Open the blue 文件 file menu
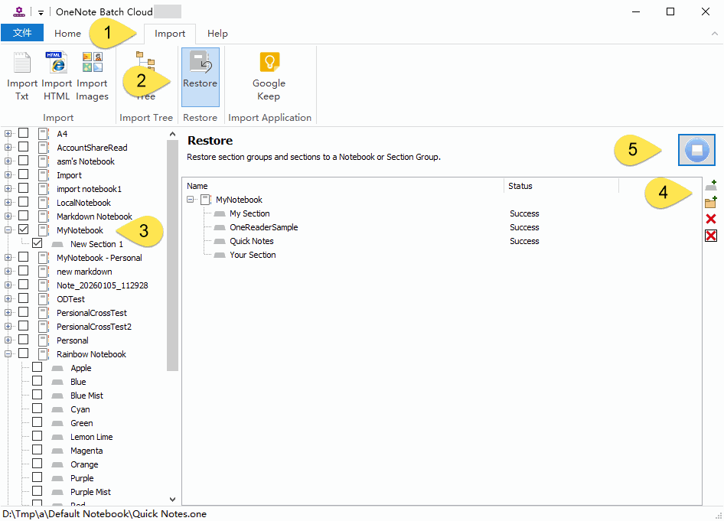This screenshot has height=521, width=724. [x=22, y=33]
